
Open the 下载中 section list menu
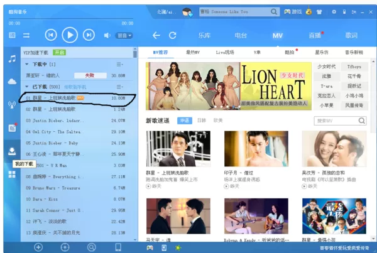pyautogui.click(x=119, y=64)
